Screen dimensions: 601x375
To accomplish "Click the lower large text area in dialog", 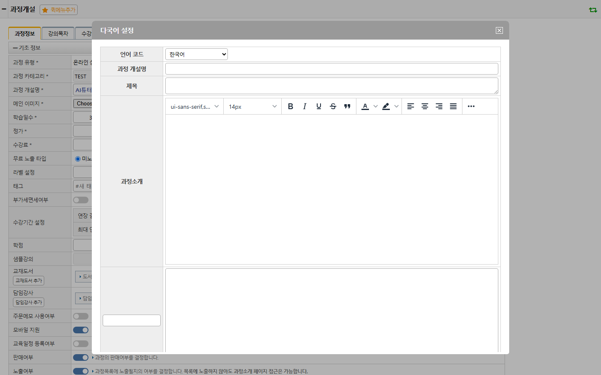I will pyautogui.click(x=332, y=310).
